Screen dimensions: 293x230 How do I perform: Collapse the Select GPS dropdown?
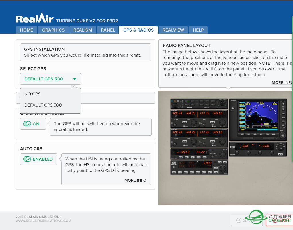[x=50, y=79]
